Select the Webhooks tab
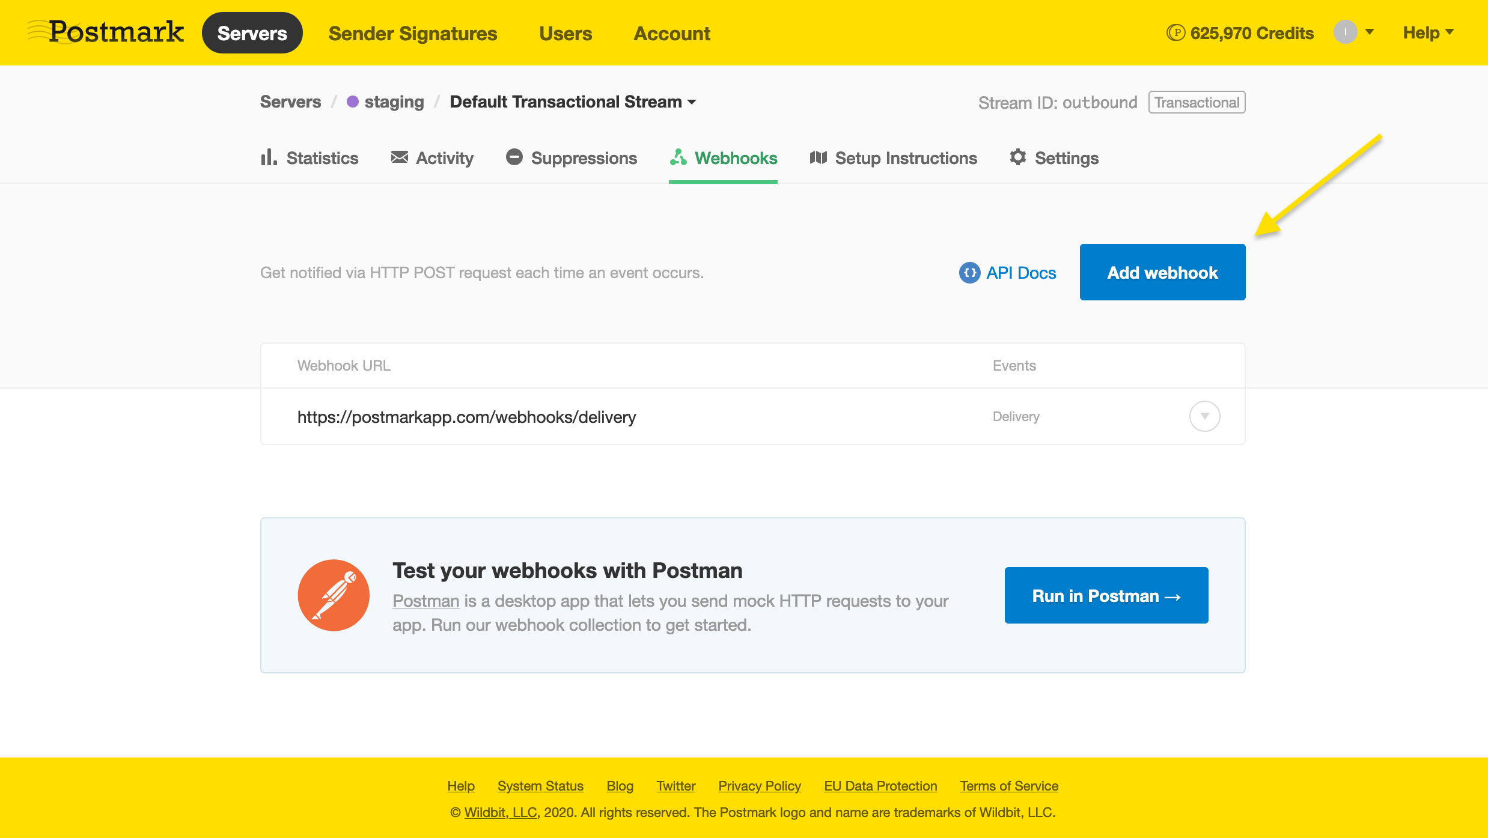This screenshot has width=1488, height=838. click(724, 158)
